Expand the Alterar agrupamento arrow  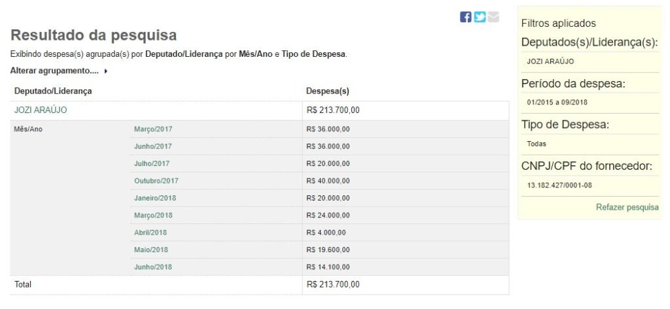tap(105, 71)
